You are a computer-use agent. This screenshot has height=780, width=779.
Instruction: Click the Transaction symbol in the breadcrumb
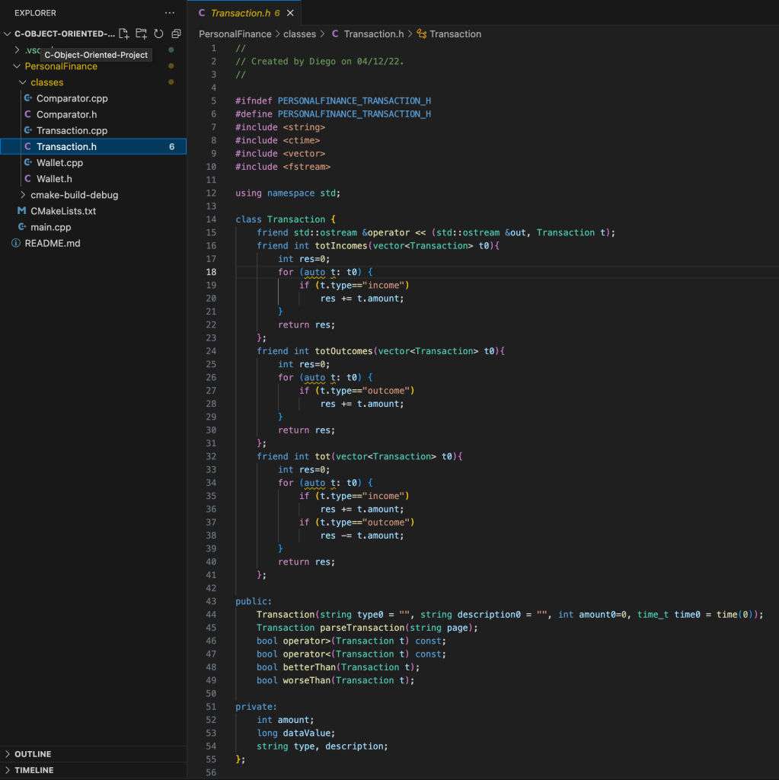(455, 34)
